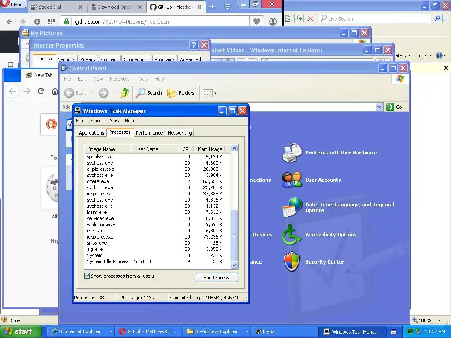
Task: Click Live Search magnifier button
Action: pos(437,18)
